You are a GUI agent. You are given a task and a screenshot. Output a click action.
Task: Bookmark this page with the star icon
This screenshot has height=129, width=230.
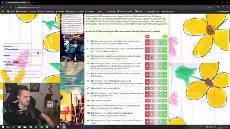click(212, 7)
